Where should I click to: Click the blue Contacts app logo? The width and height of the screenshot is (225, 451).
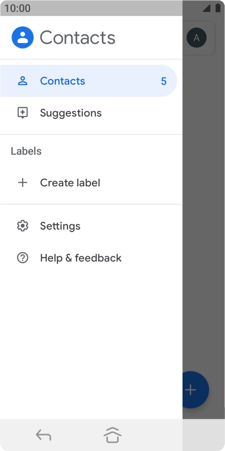(x=23, y=37)
